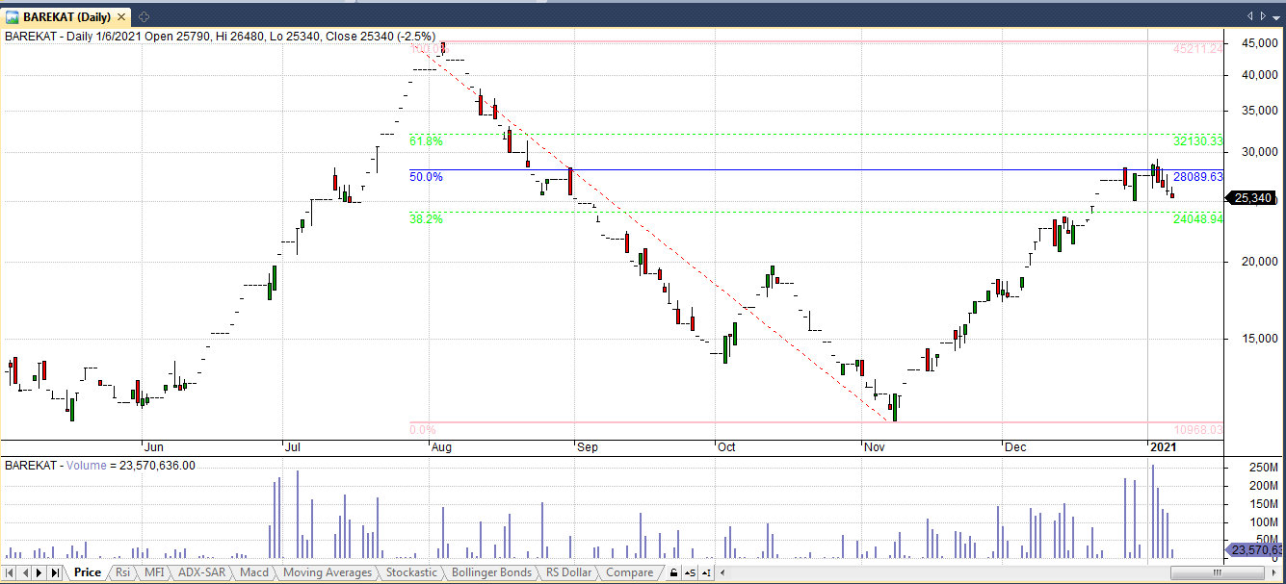Image resolution: width=1286 pixels, height=584 pixels.
Task: Close the BAREKAT (Daily) chart tab
Action: [x=121, y=16]
